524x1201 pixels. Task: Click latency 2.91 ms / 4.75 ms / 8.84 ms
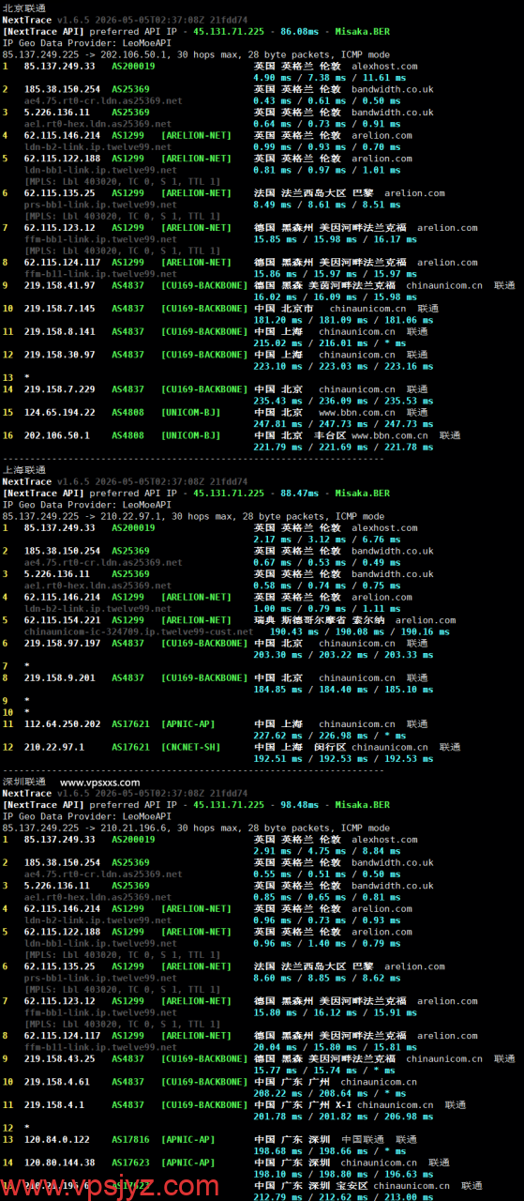[x=326, y=851]
